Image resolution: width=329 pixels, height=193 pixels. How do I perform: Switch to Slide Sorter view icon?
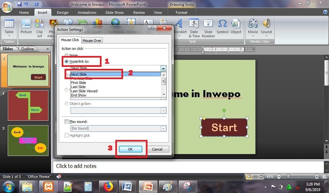click(255, 177)
